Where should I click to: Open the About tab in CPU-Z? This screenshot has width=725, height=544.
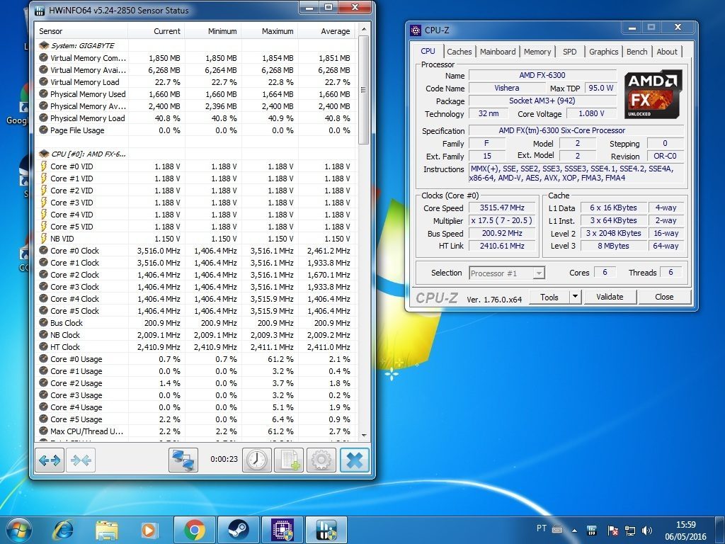pyautogui.click(x=667, y=52)
